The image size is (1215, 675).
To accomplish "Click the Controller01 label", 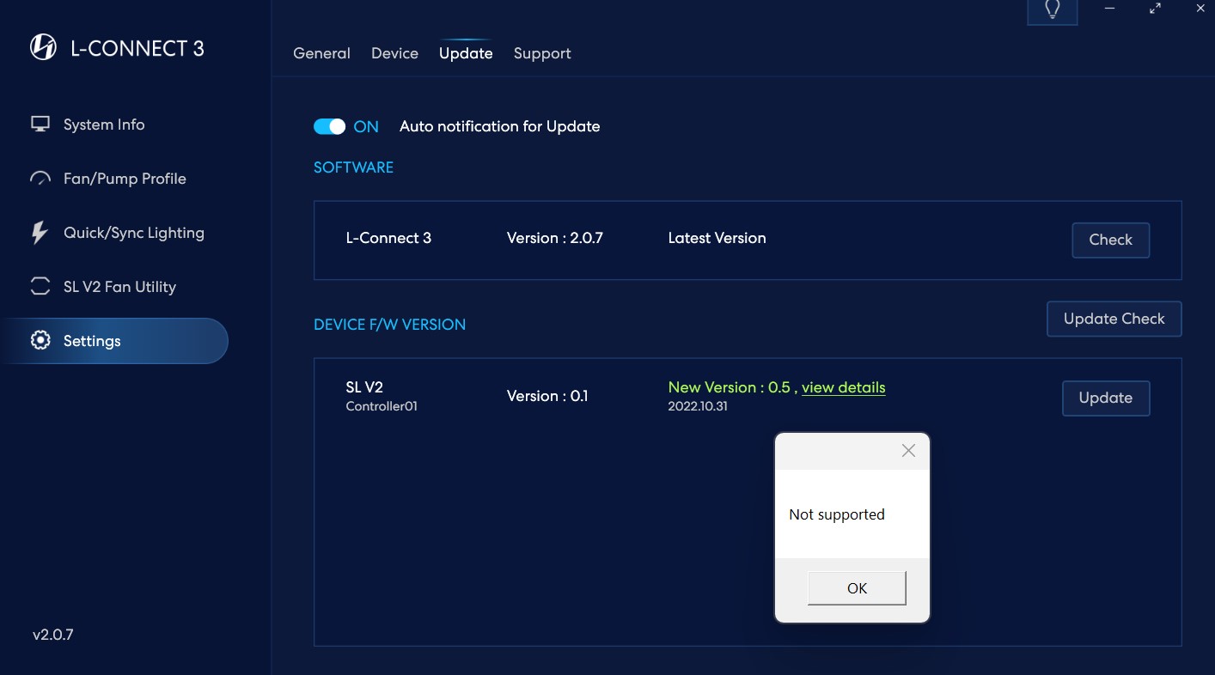I will point(382,406).
